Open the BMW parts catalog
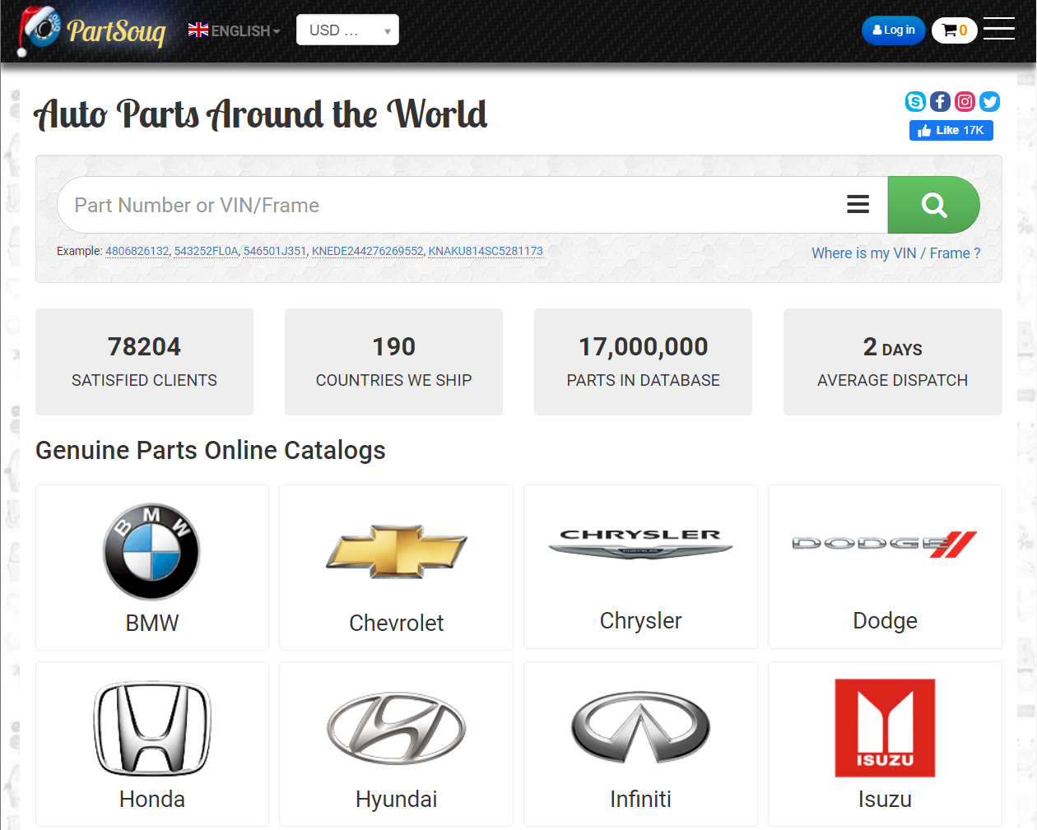Viewport: 1037px width, 830px height. click(x=152, y=568)
